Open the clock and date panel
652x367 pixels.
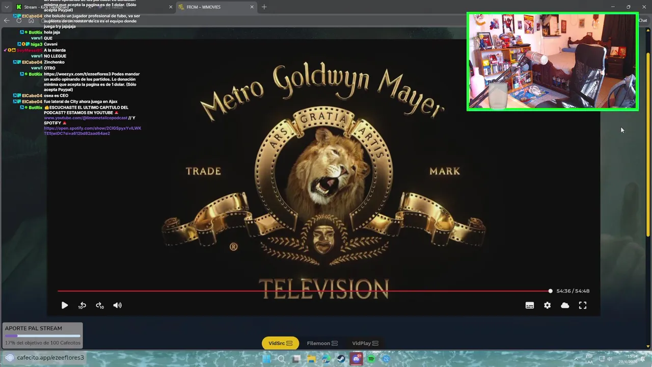(628, 359)
